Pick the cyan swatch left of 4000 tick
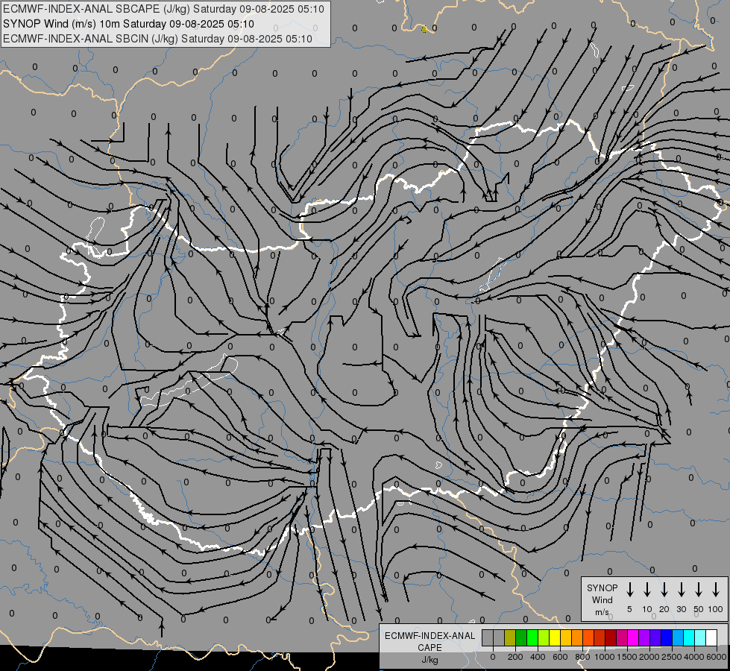This screenshot has height=671, width=730. (x=689, y=637)
